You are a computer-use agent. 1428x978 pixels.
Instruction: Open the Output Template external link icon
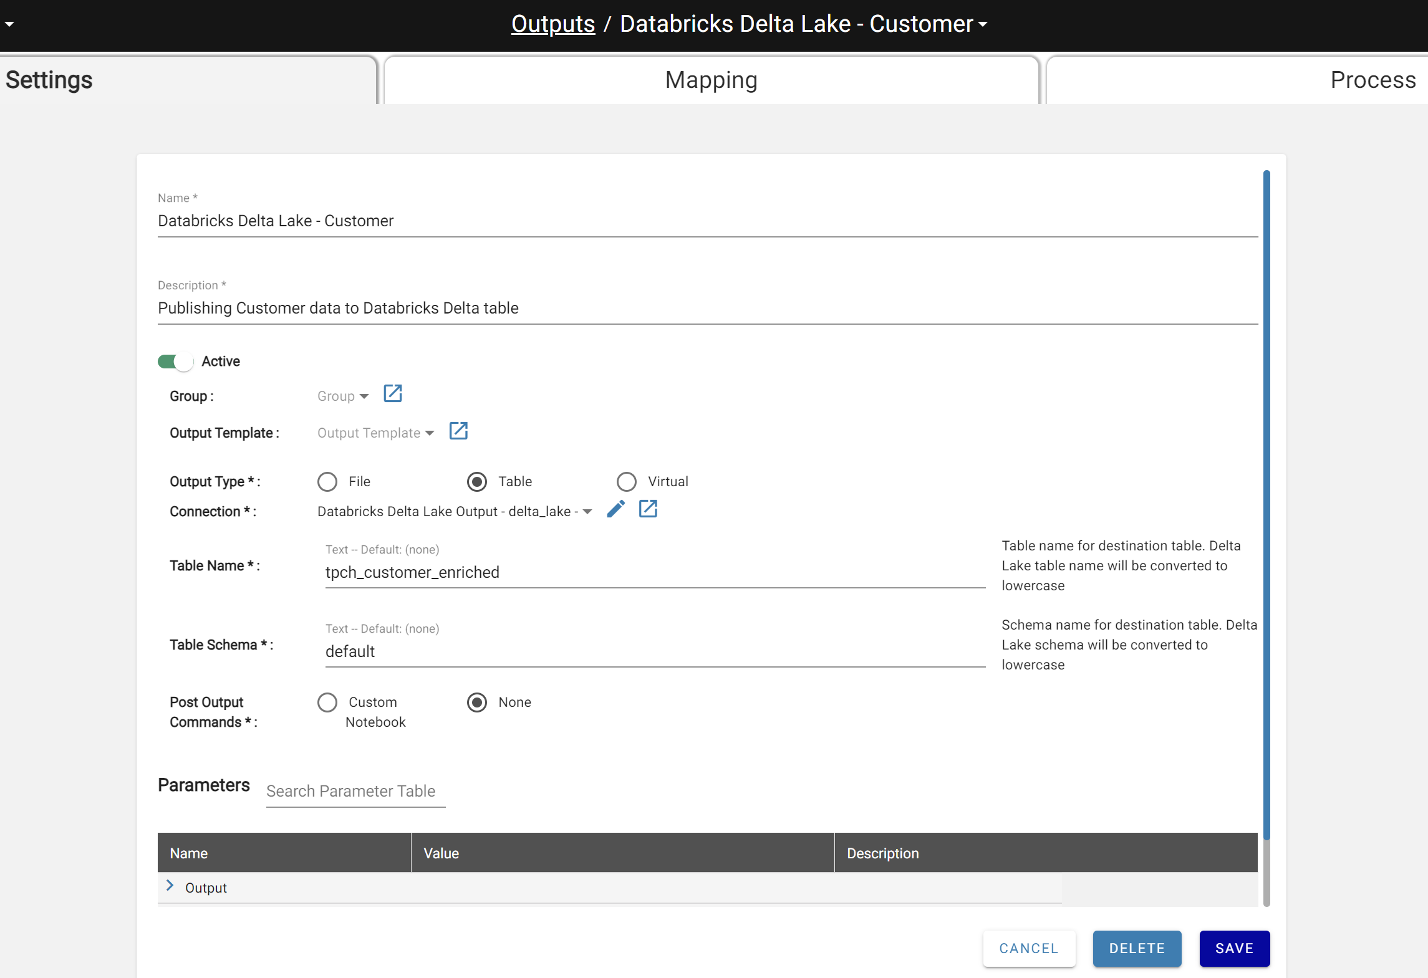(x=458, y=431)
